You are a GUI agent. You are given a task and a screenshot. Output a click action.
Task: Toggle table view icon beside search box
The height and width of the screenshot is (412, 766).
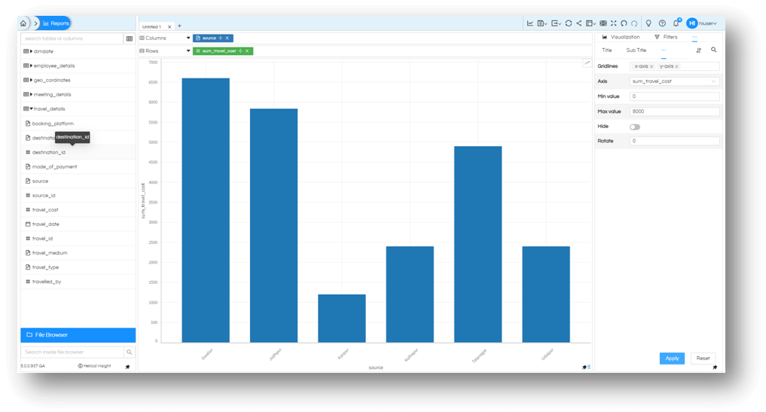pyautogui.click(x=130, y=38)
